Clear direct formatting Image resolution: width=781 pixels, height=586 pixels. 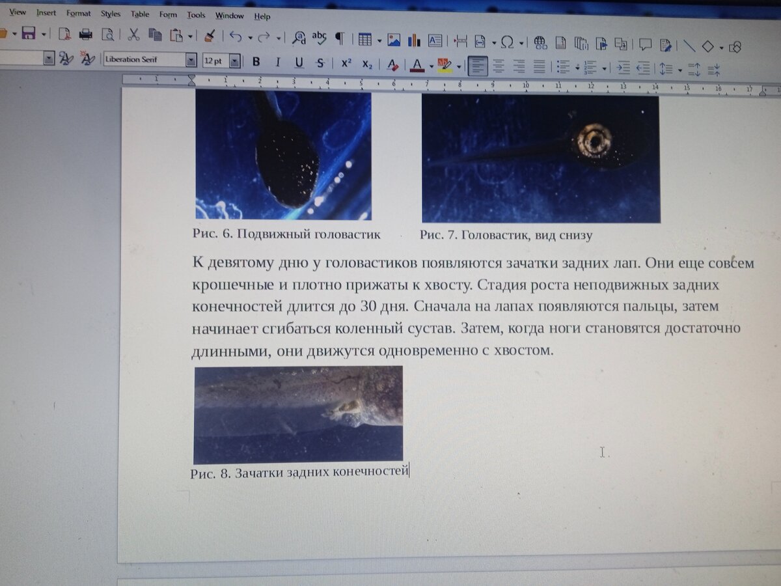pos(392,64)
